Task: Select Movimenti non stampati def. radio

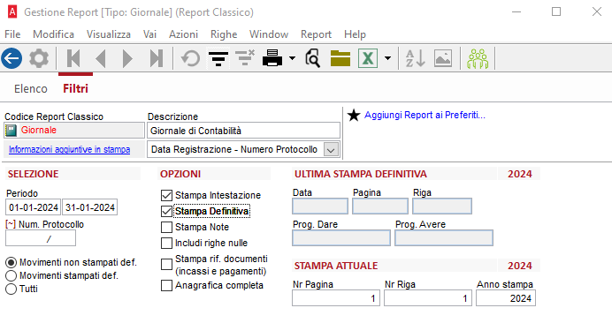Action: pos(11,263)
